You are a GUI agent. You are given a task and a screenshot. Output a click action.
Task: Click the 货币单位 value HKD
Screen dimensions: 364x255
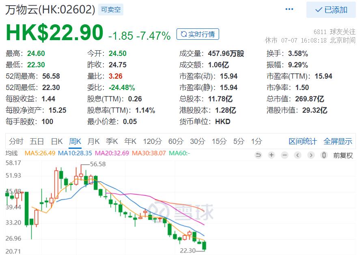point(223,122)
